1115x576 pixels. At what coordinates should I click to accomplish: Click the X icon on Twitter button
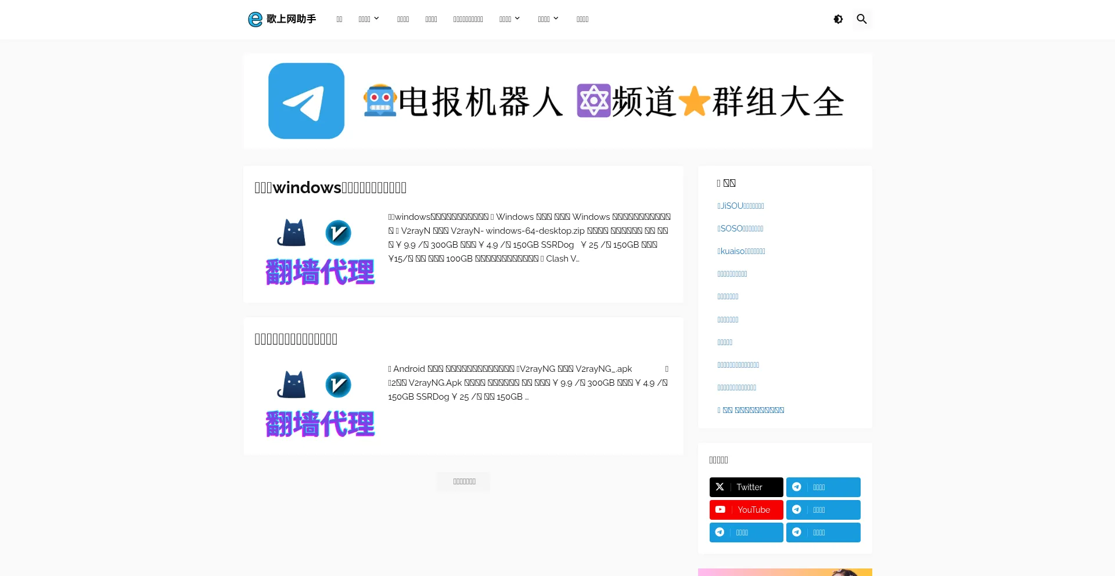pos(720,487)
